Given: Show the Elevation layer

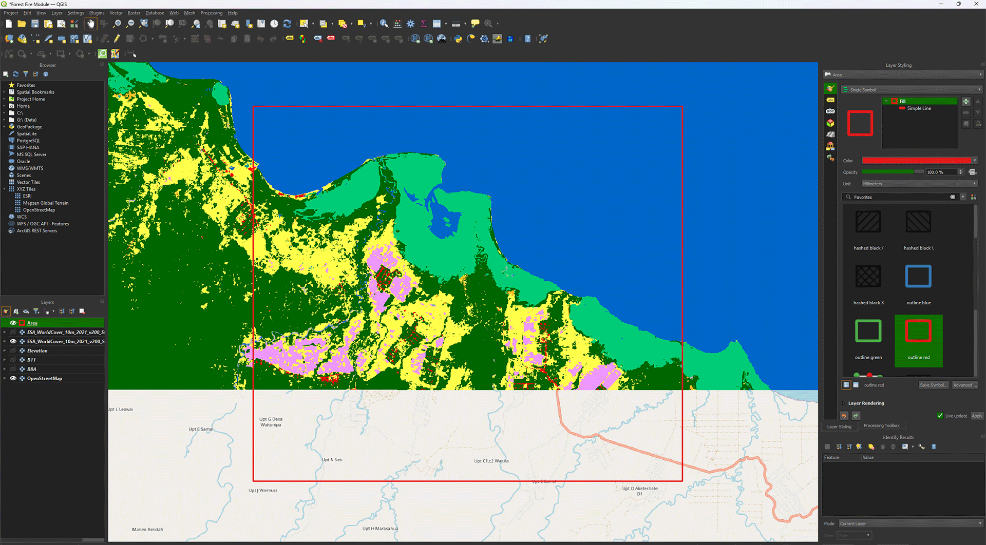Looking at the screenshot, I should [x=13, y=351].
